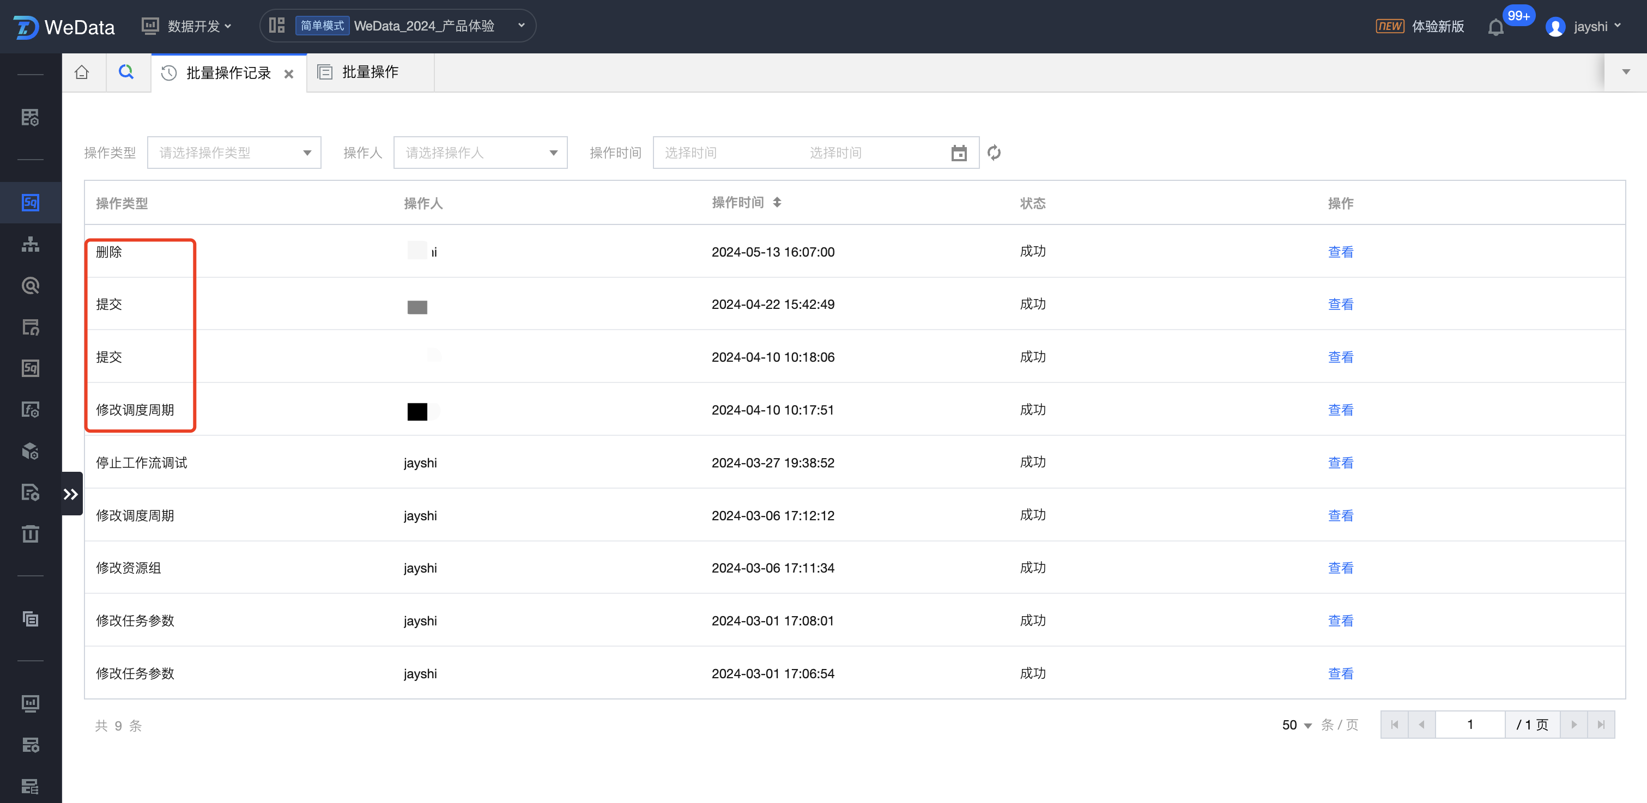Click the refresh icon beside time filter
The image size is (1647, 803).
pos(994,153)
